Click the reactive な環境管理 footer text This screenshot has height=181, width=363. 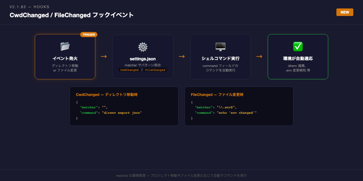[181, 175]
